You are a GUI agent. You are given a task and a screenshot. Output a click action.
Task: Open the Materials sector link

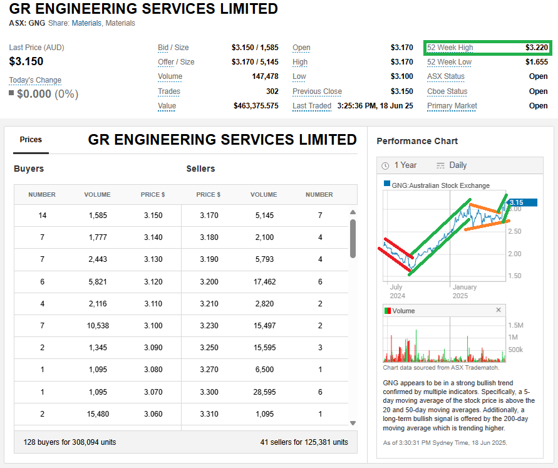click(86, 23)
